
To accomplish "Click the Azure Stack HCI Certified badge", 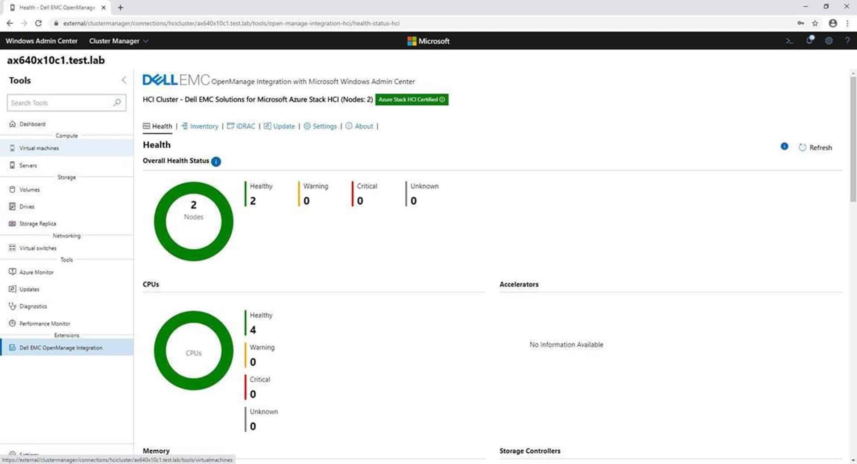I will click(x=412, y=99).
